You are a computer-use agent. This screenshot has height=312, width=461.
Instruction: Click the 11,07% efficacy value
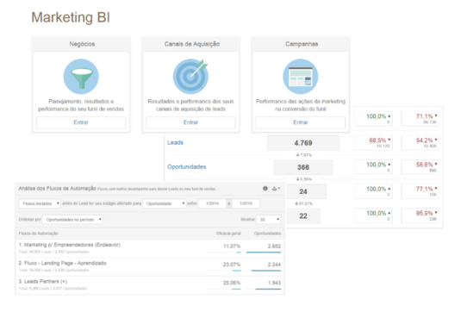click(232, 246)
